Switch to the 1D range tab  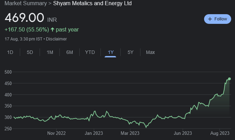pyautogui.click(x=10, y=52)
